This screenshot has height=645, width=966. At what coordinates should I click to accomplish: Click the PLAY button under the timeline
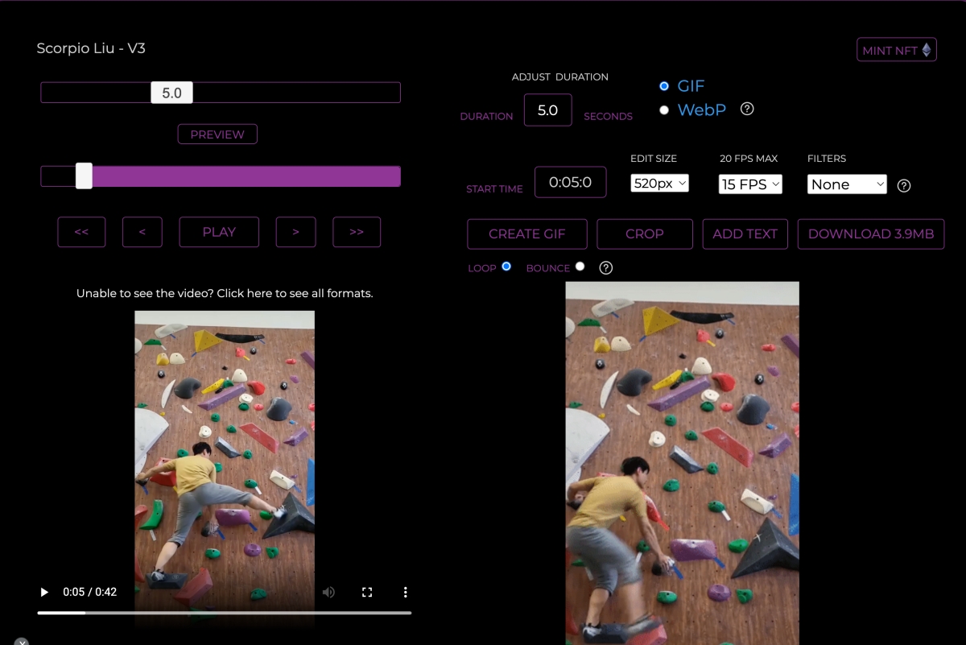click(x=219, y=232)
